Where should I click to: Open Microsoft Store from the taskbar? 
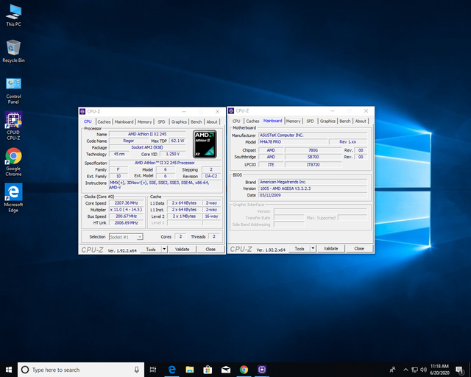coord(208,370)
